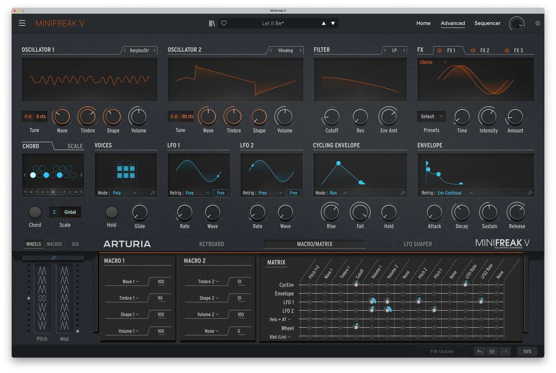Toggle FX 1 power button
This screenshot has height=373, width=556.
[x=439, y=50]
